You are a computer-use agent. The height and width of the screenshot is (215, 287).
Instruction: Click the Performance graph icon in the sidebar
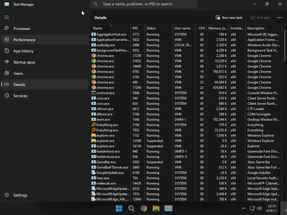click(7, 39)
